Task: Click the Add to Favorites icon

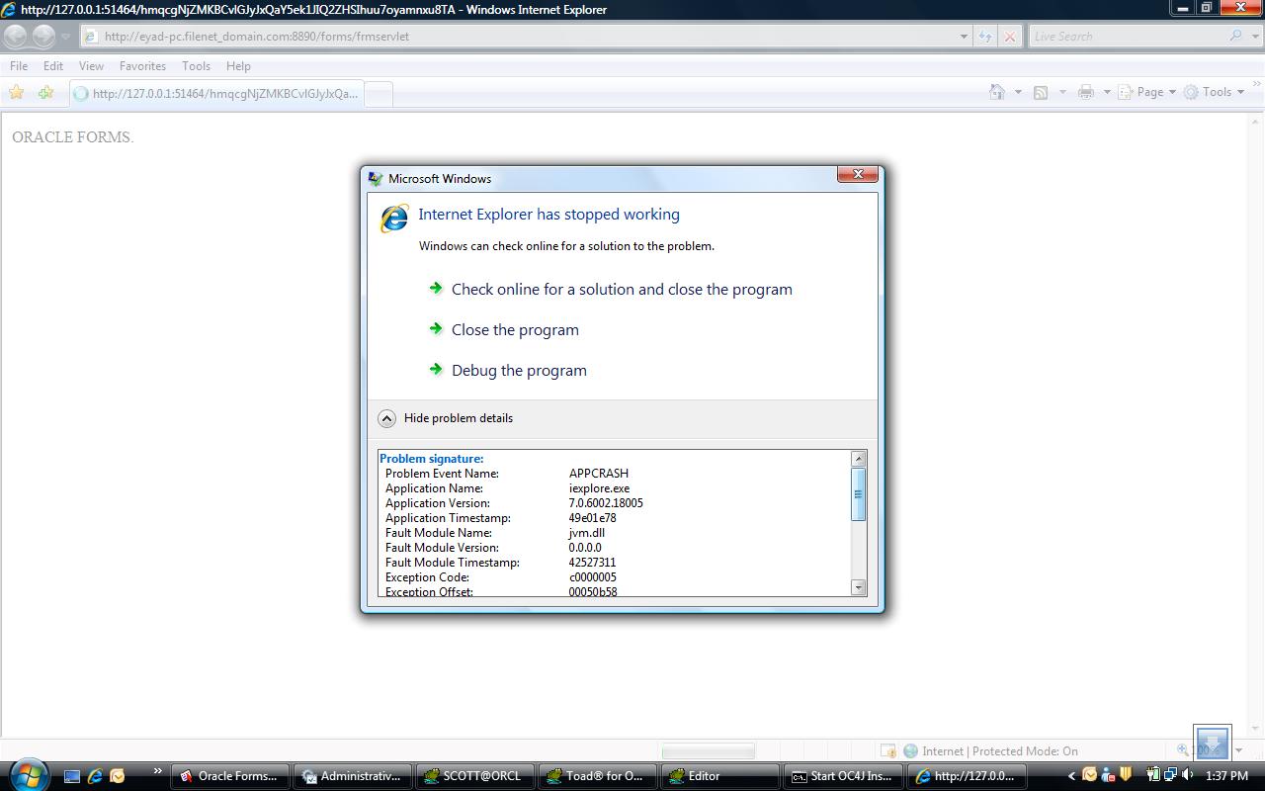Action: pos(45,93)
